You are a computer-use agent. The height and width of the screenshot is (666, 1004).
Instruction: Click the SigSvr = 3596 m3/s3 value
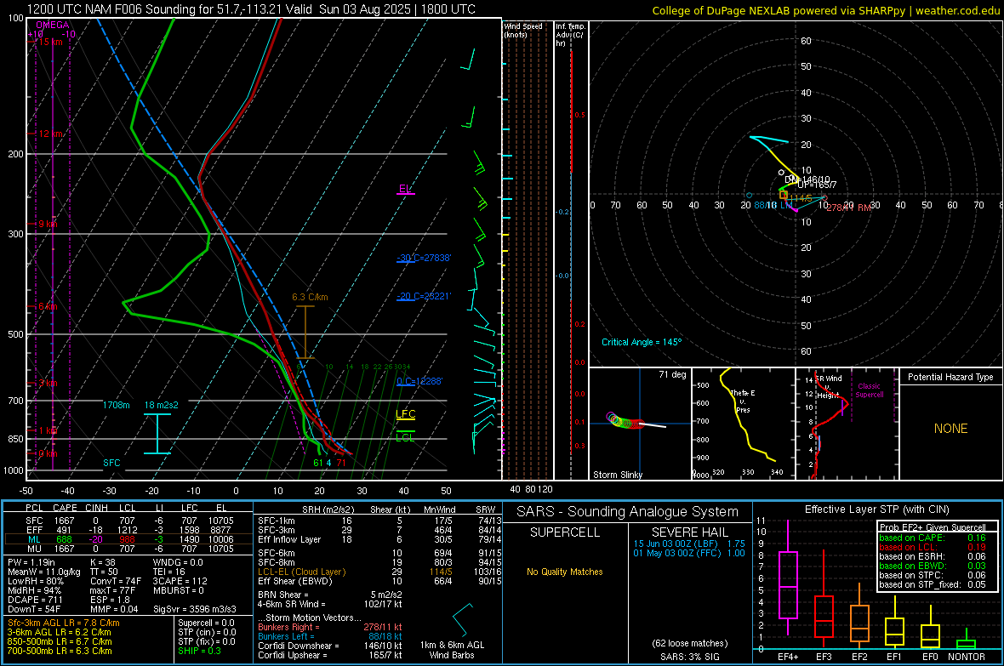point(195,609)
